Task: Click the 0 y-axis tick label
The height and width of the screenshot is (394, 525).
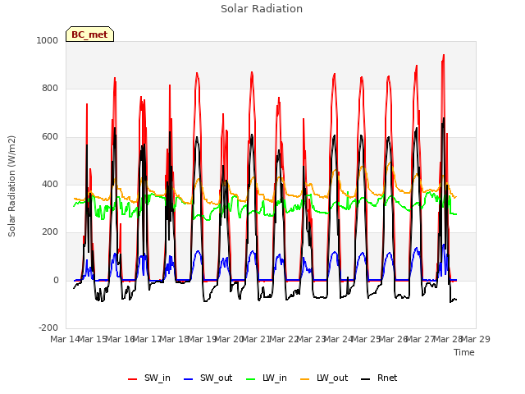Action: tap(56, 280)
